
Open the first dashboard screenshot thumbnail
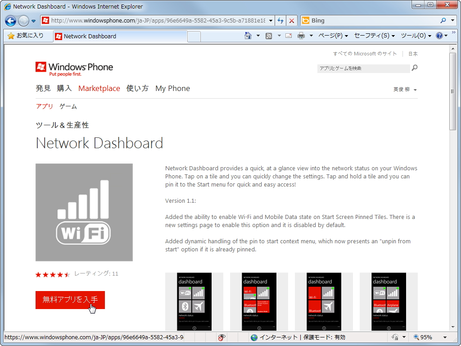point(194,301)
